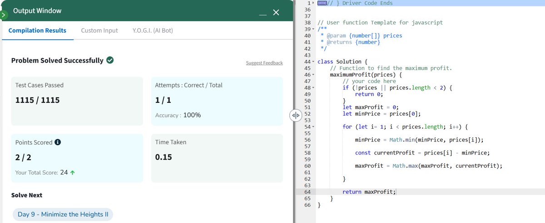Select the Compilation Results tab
Image resolution: width=545 pixels, height=223 pixels.
pyautogui.click(x=37, y=30)
